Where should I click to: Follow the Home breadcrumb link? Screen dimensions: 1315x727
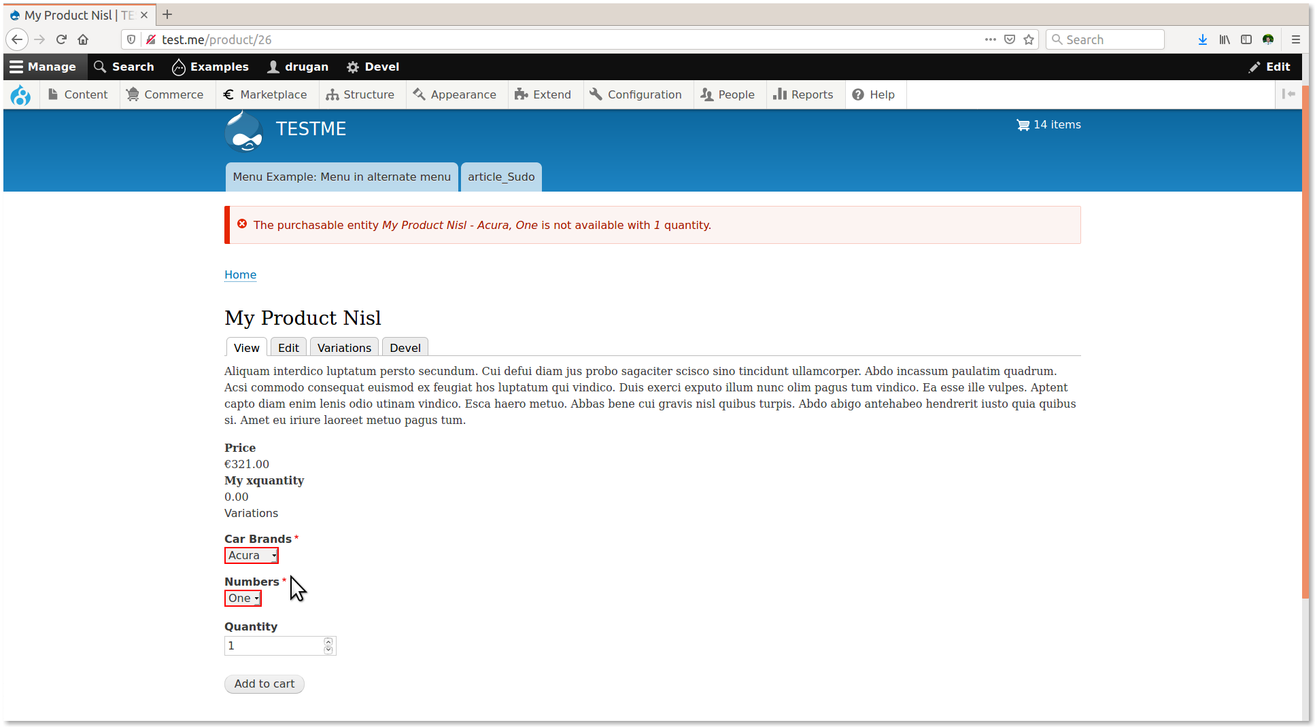click(240, 274)
